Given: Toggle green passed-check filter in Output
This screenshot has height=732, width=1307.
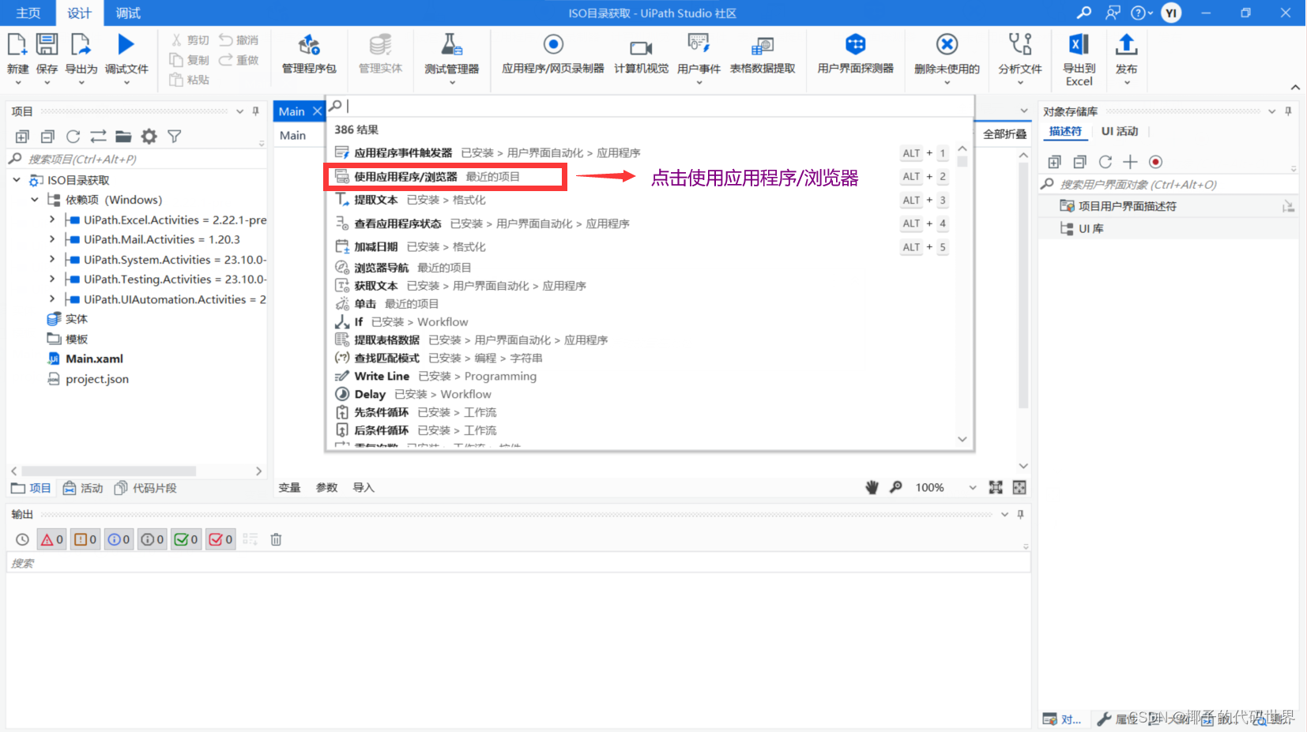Looking at the screenshot, I should point(186,539).
